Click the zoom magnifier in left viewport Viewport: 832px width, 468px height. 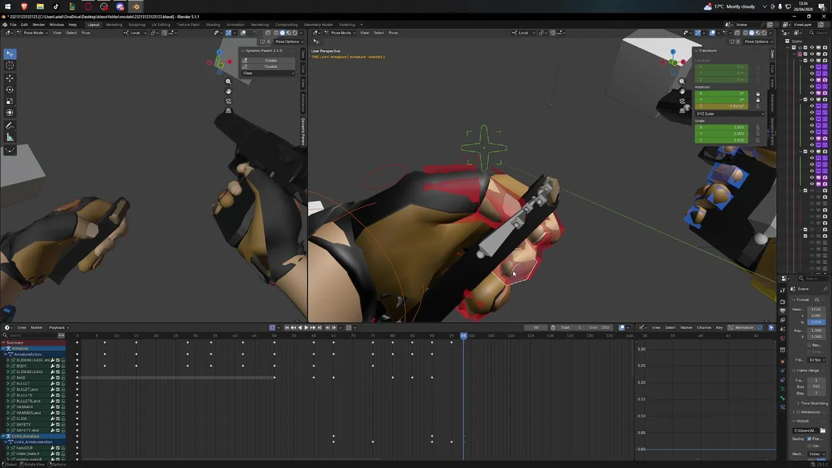[228, 81]
